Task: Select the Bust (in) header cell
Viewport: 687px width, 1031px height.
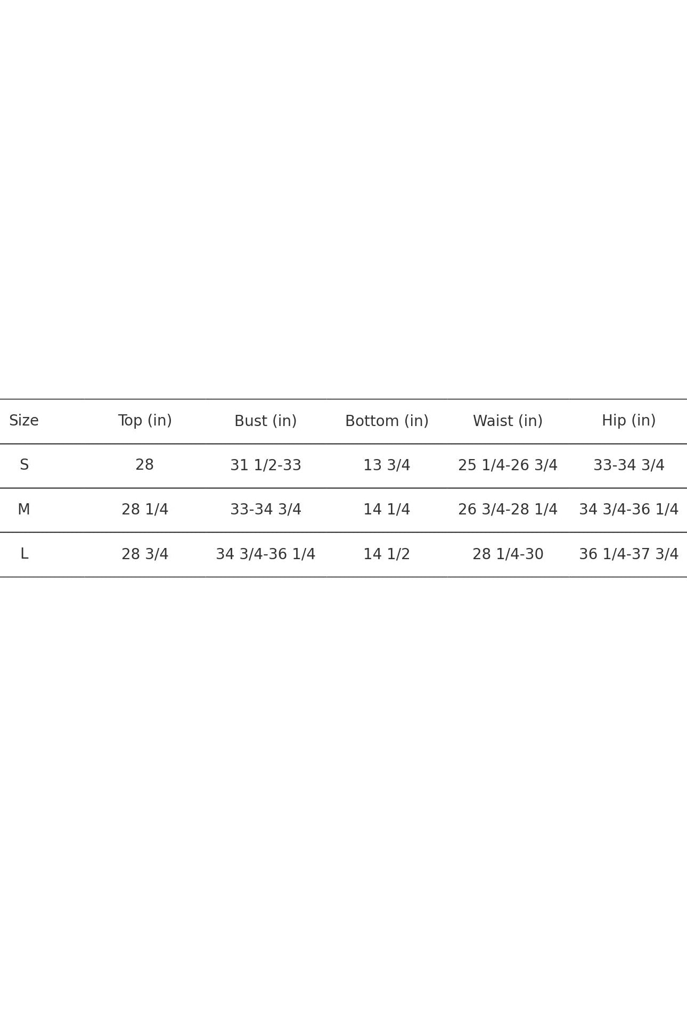Action: click(266, 421)
